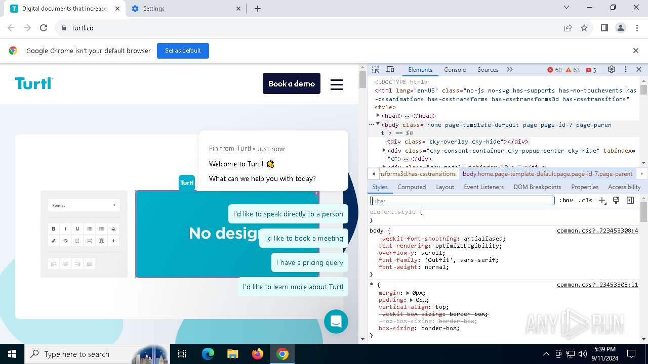Open the common.css link for the * rule

tap(597, 285)
